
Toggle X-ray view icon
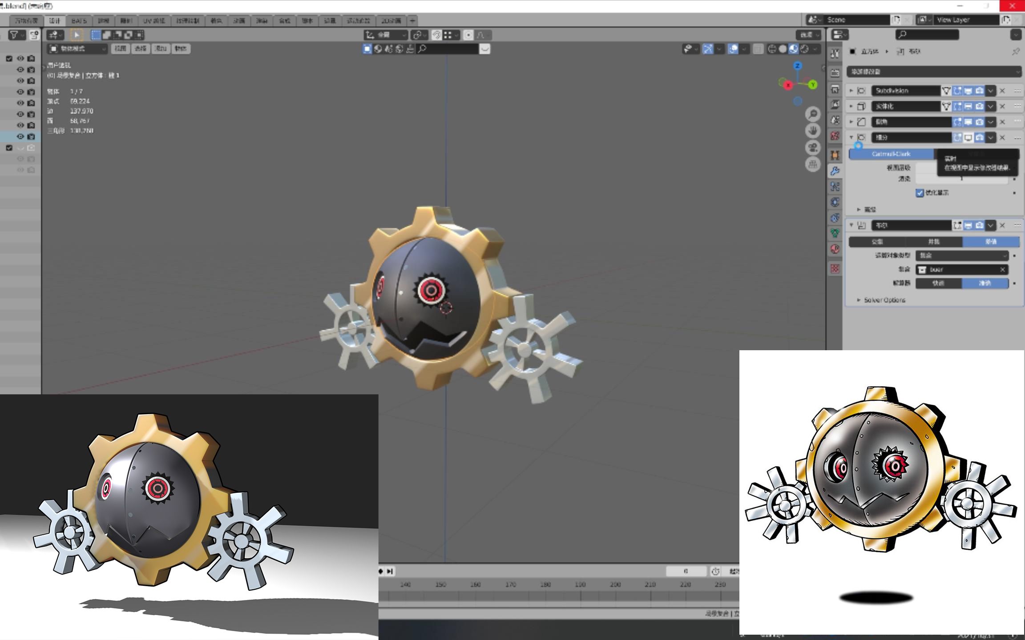coord(758,49)
